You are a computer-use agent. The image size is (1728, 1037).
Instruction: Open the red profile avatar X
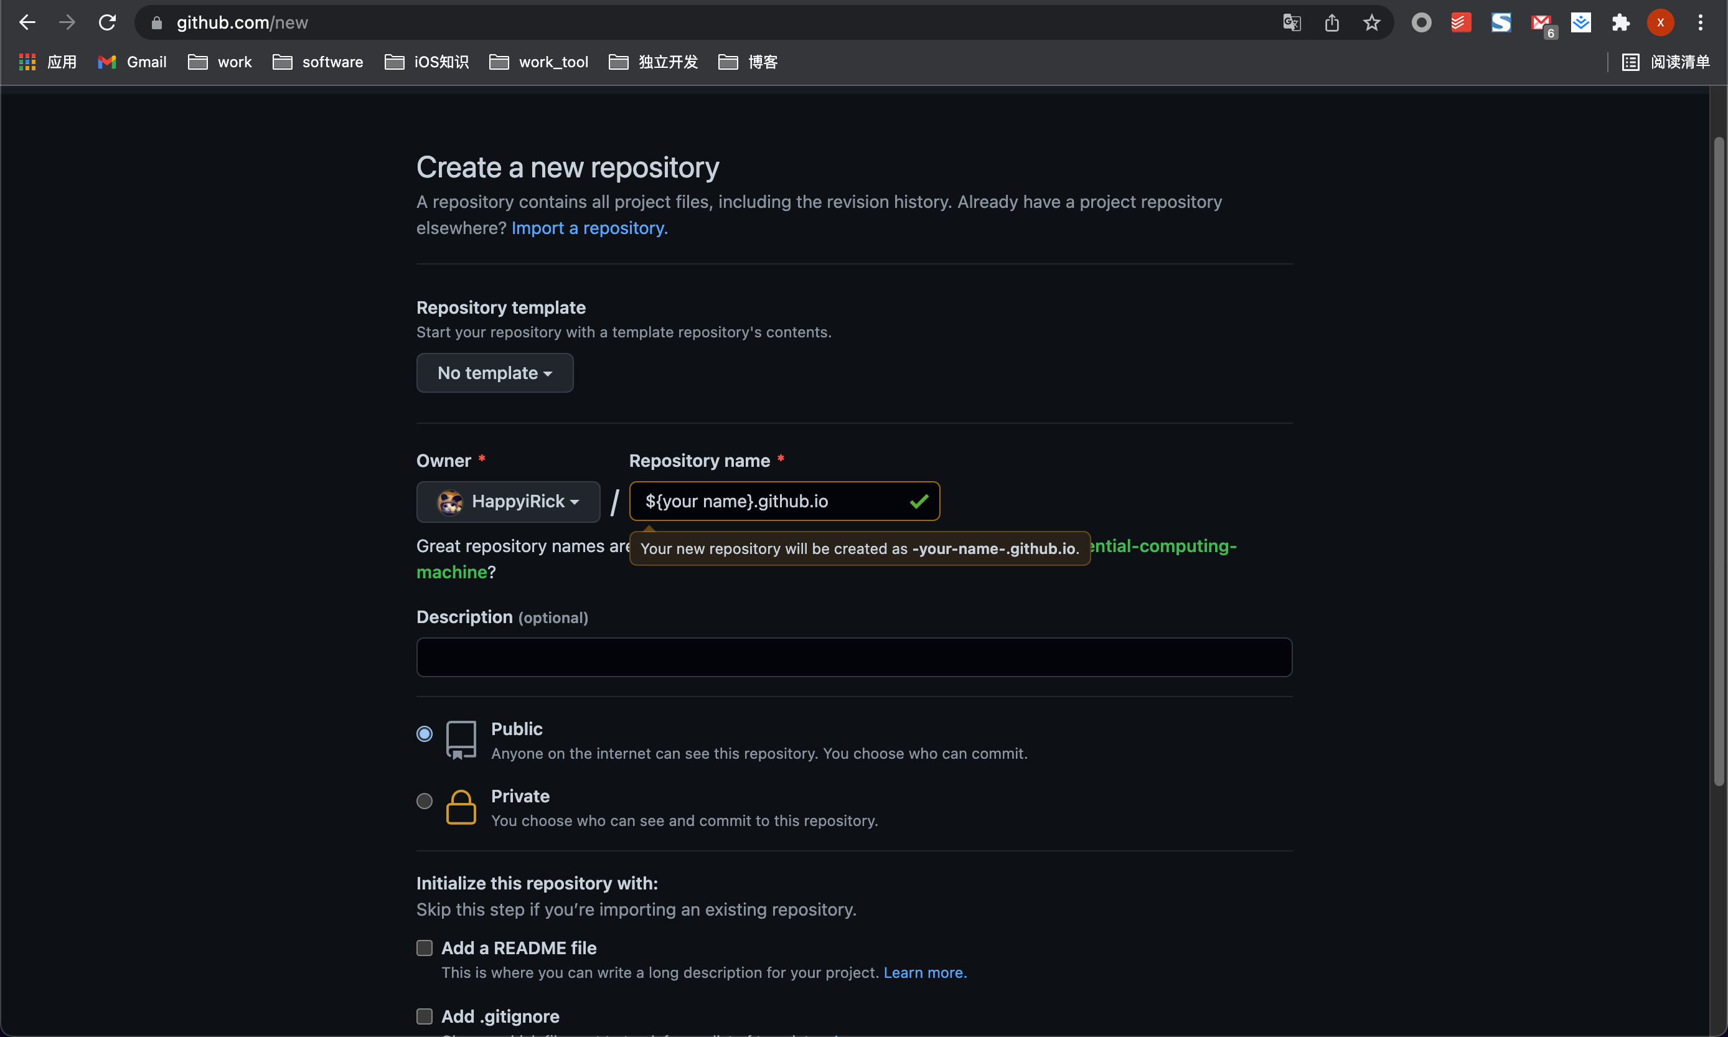(1660, 23)
